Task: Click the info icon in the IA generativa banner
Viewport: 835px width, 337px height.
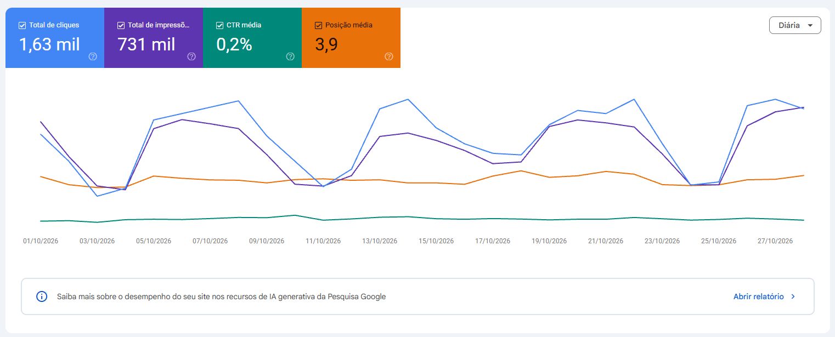Action: (x=42, y=296)
